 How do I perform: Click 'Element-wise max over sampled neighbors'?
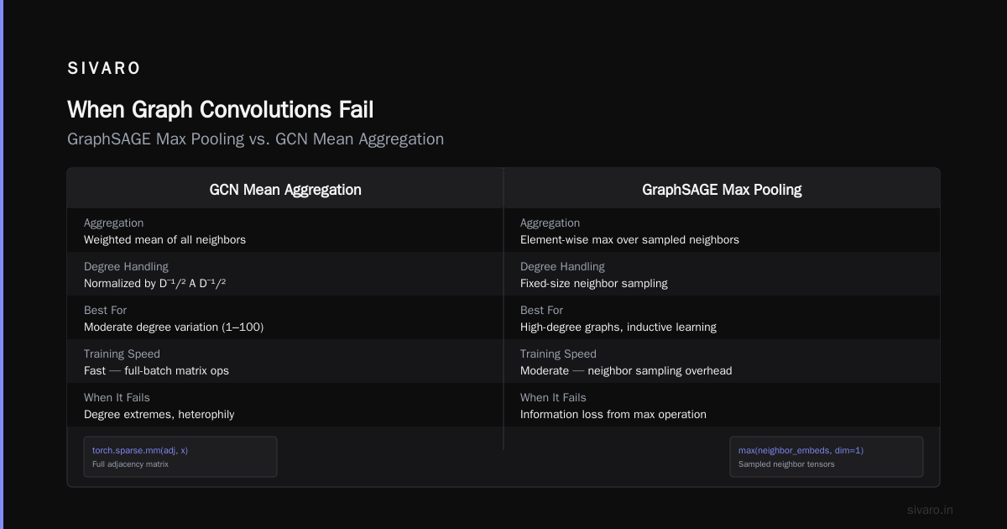click(629, 240)
